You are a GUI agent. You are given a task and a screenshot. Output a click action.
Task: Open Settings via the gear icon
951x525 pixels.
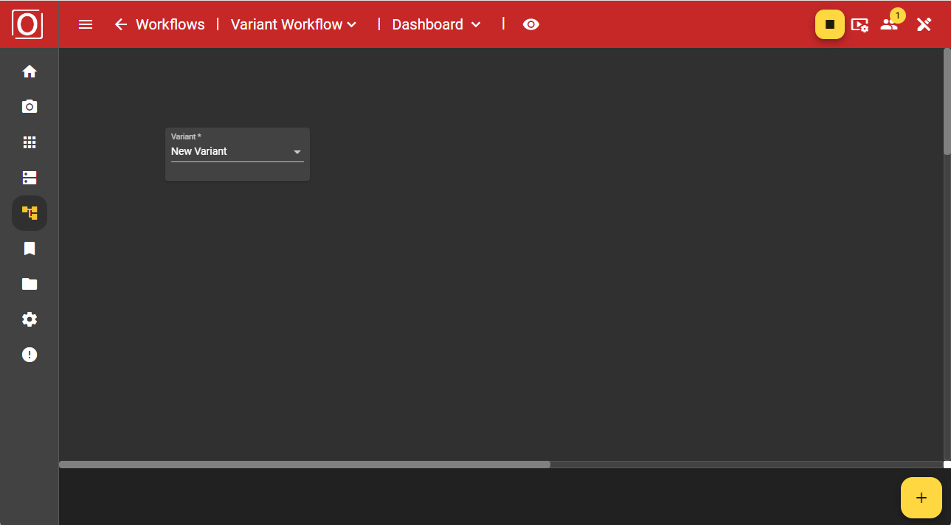click(30, 319)
